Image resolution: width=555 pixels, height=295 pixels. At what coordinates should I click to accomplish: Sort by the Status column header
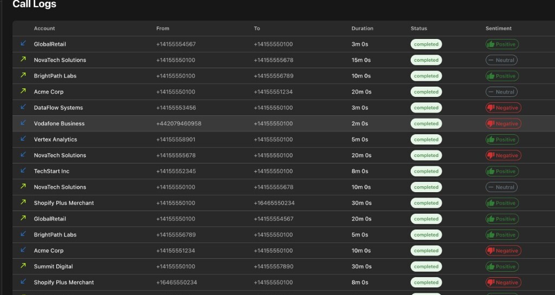click(x=419, y=28)
